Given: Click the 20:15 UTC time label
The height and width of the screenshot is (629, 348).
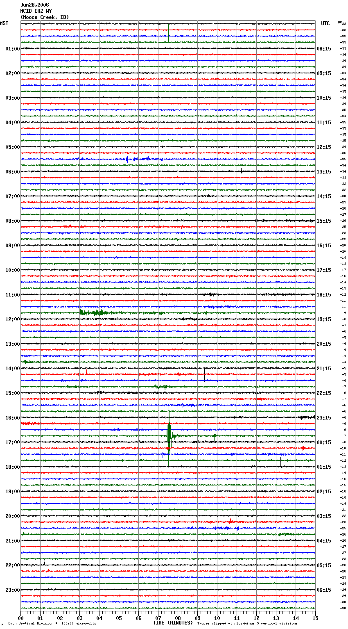Looking at the screenshot, I should point(324,344).
